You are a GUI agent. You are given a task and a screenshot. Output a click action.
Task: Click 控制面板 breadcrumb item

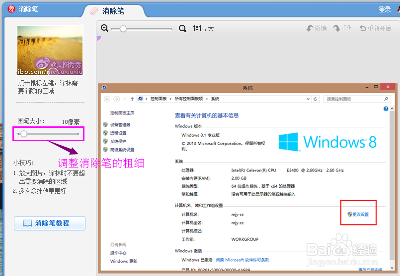click(x=158, y=99)
